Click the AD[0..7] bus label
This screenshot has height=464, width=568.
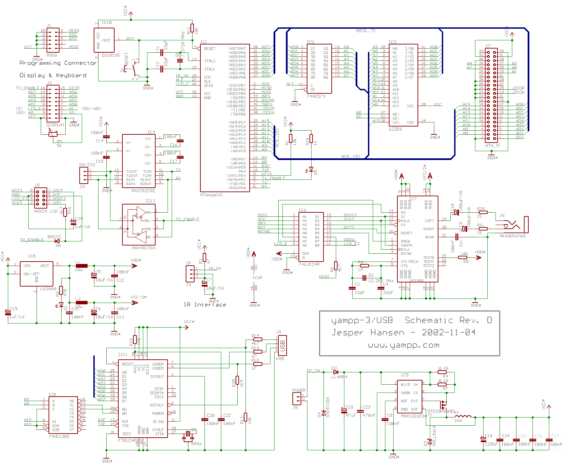[x=365, y=31]
